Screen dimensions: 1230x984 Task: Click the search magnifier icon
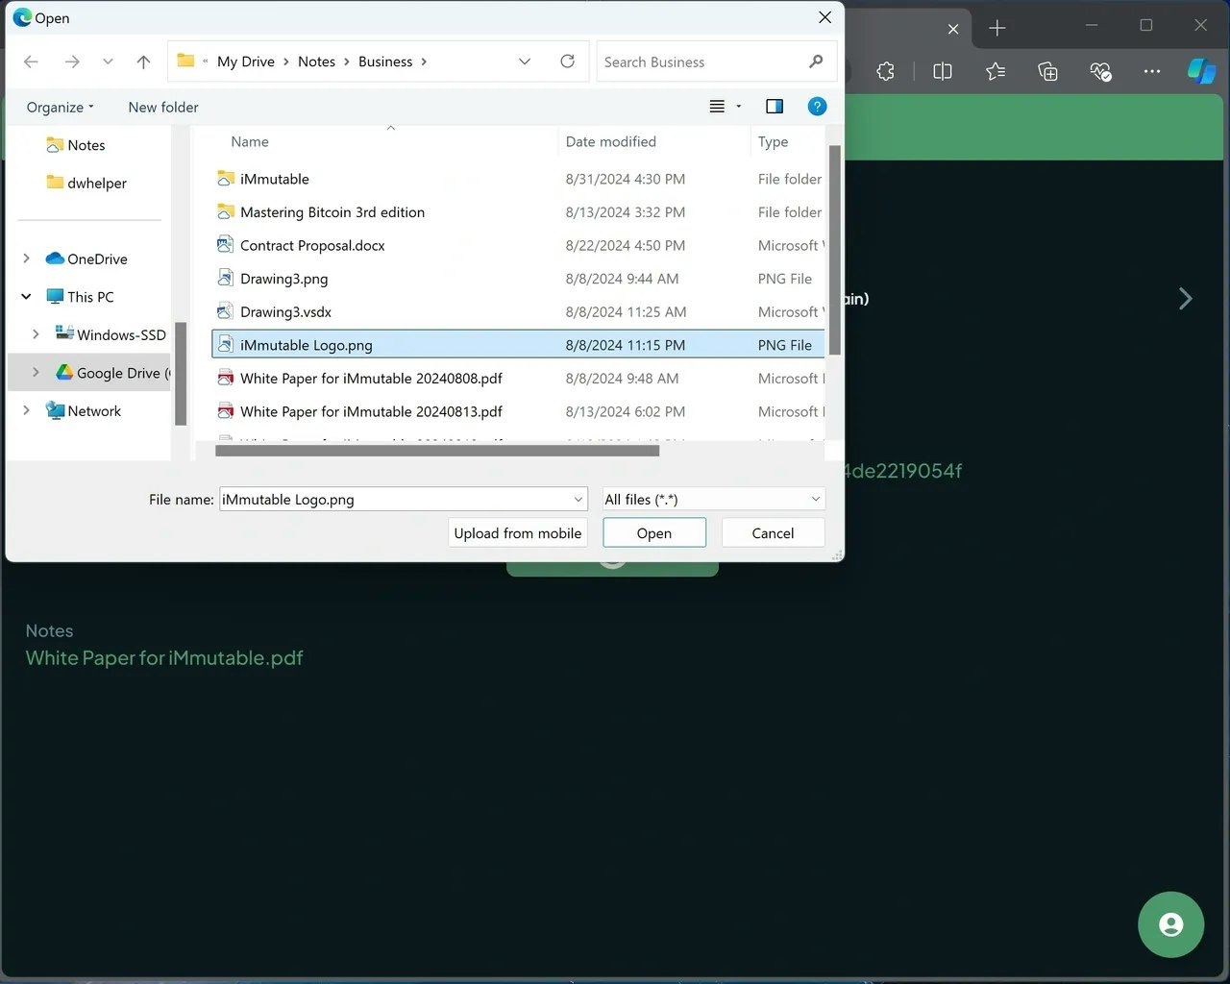click(816, 61)
